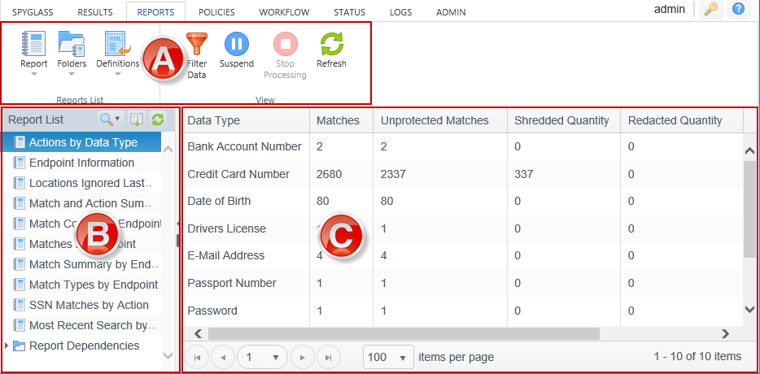Open the page number dropdown
Viewport: 760px width, 374px height.
click(263, 357)
